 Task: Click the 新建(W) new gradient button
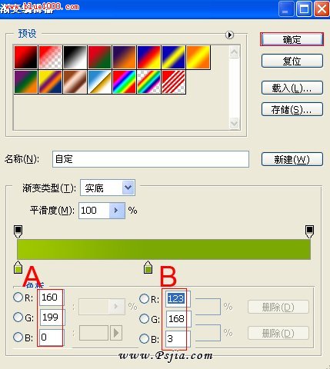click(x=292, y=159)
